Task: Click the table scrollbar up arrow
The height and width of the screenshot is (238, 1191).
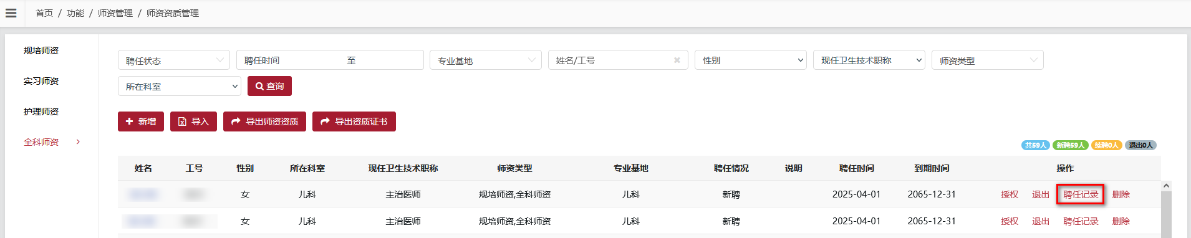Action: [x=1166, y=186]
